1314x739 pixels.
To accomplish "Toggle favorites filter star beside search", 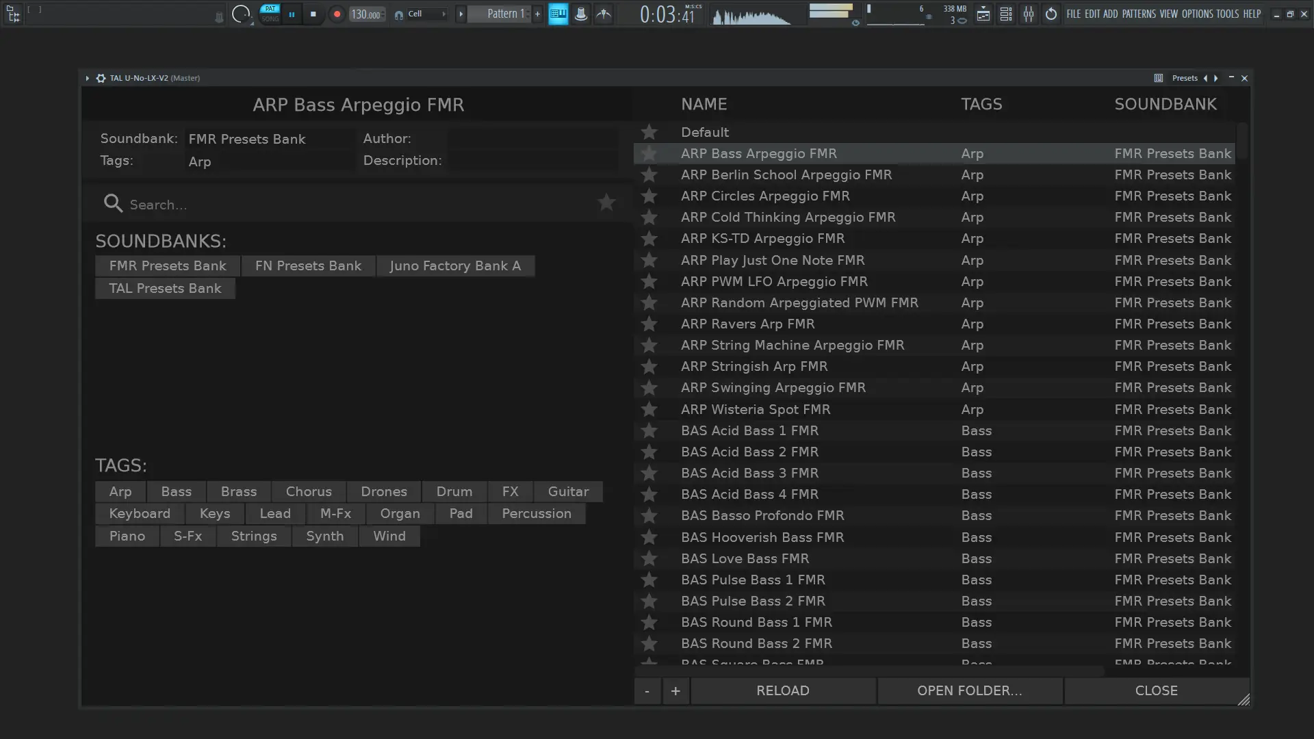I will tap(606, 203).
